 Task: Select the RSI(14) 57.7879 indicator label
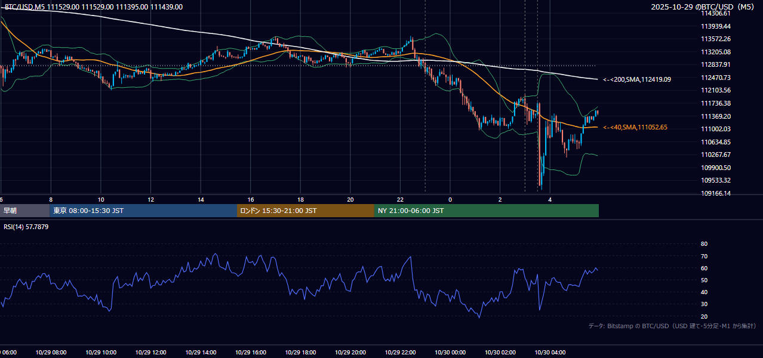click(26, 227)
